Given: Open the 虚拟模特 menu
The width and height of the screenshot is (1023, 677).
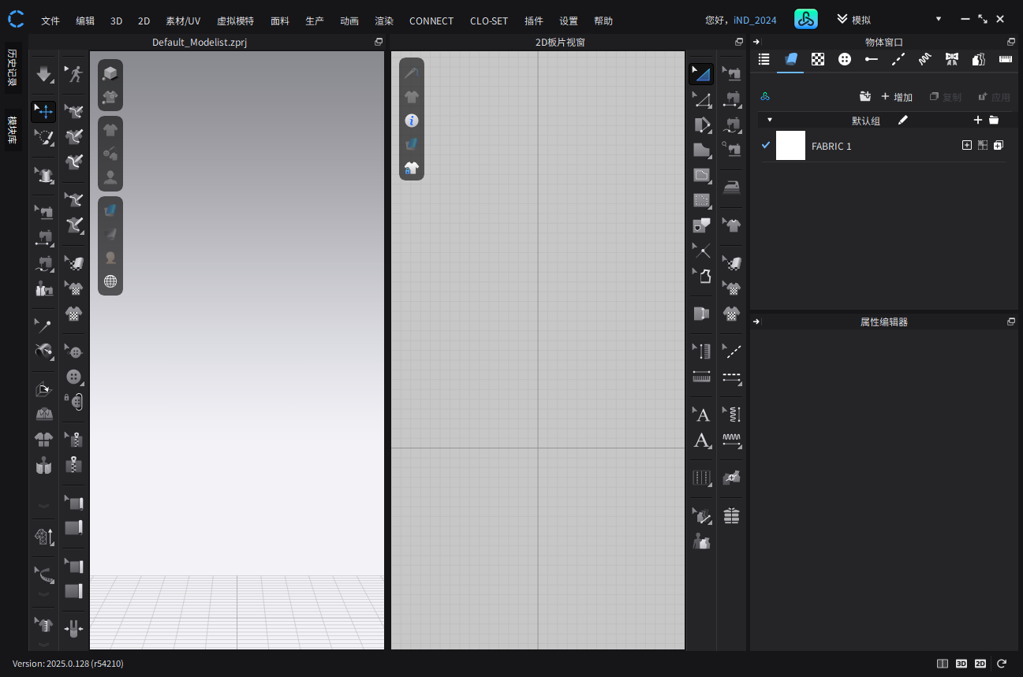Looking at the screenshot, I should 235,21.
